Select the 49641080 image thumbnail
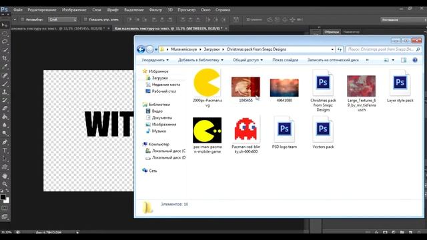 coord(284,87)
